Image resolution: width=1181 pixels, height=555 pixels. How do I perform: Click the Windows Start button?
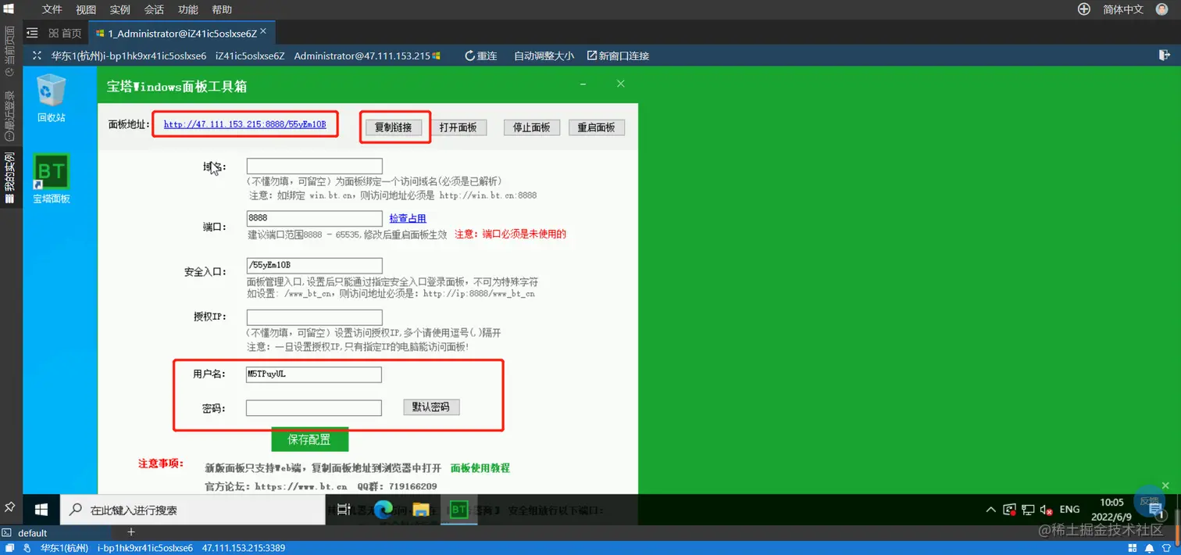(x=41, y=510)
